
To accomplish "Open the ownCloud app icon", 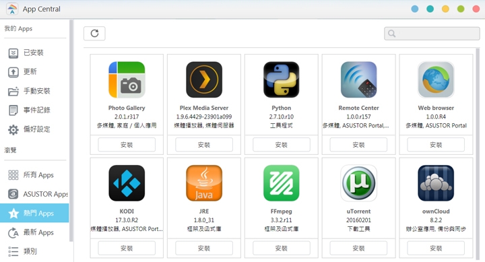I will click(436, 183).
